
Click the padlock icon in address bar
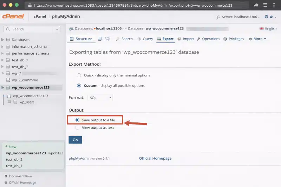coord(30,5)
